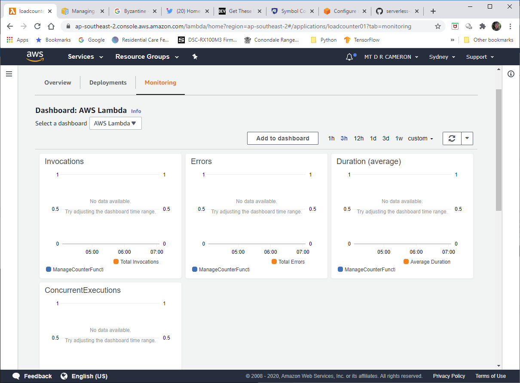The width and height of the screenshot is (520, 383).
Task: Open the notifications bell icon
Action: click(349, 57)
